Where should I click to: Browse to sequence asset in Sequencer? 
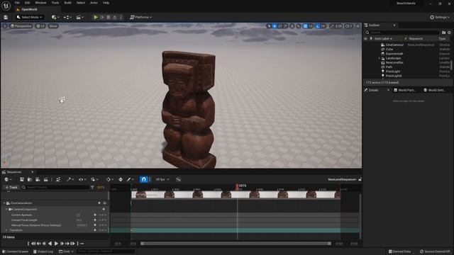click(30, 179)
